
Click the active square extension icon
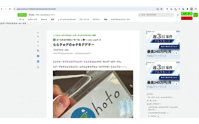pyautogui.click(x=192, y=9)
